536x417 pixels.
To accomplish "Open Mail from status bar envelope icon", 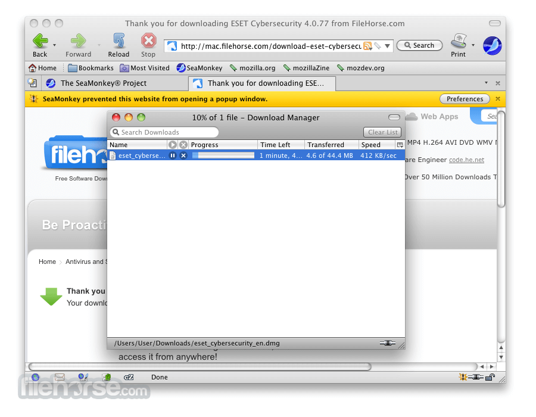I will [60, 377].
